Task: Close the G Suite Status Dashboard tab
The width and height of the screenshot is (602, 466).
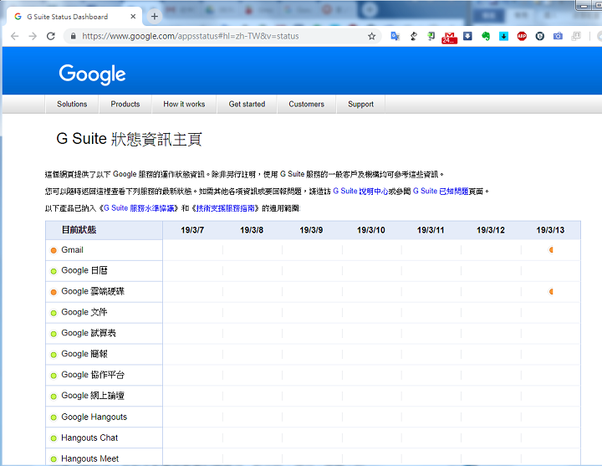Action: [133, 17]
